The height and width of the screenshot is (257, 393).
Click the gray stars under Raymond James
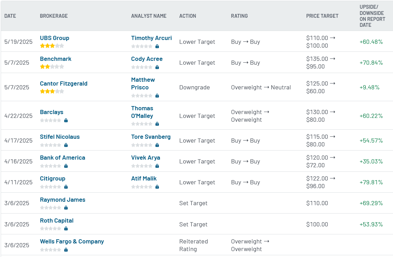pyautogui.click(x=51, y=208)
